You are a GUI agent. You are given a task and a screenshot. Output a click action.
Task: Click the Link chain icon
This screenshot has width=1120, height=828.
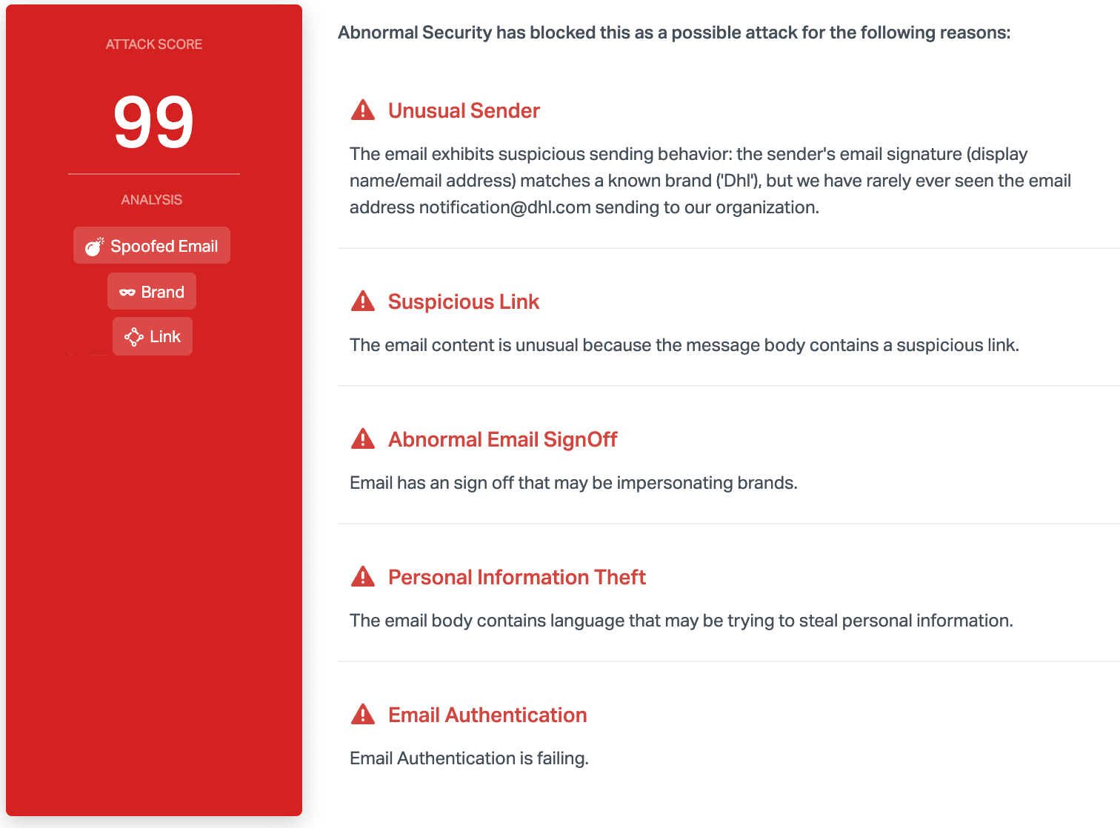pos(134,337)
